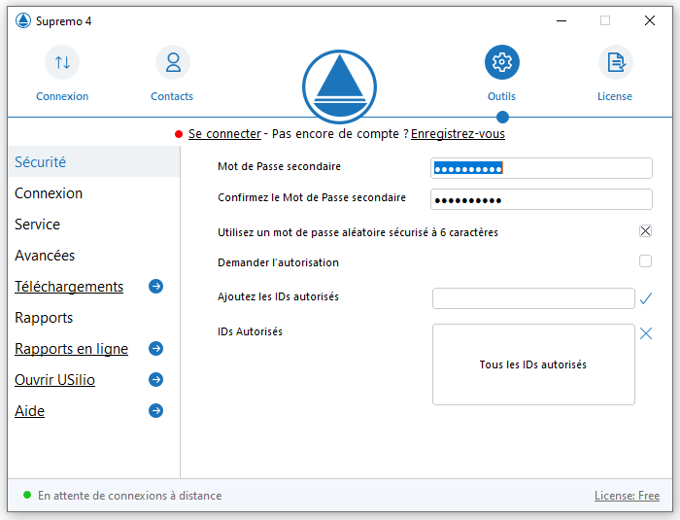Click the Ajoutez les IDs autorisés field
The height and width of the screenshot is (520, 680).
(x=533, y=298)
